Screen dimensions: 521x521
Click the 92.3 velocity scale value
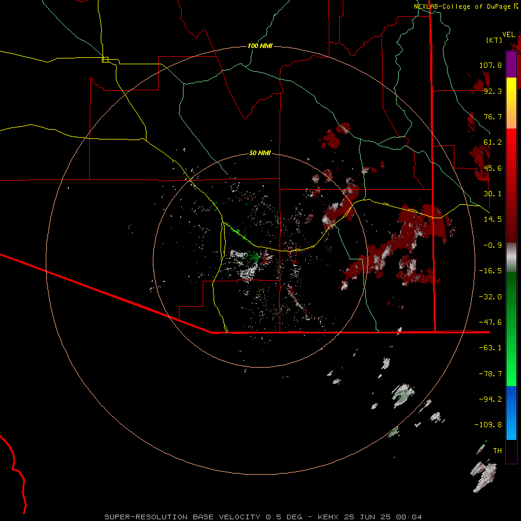(493, 91)
